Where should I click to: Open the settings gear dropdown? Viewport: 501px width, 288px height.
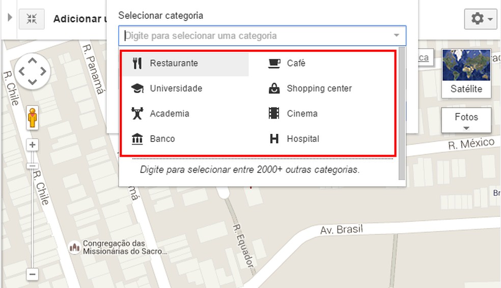480,19
